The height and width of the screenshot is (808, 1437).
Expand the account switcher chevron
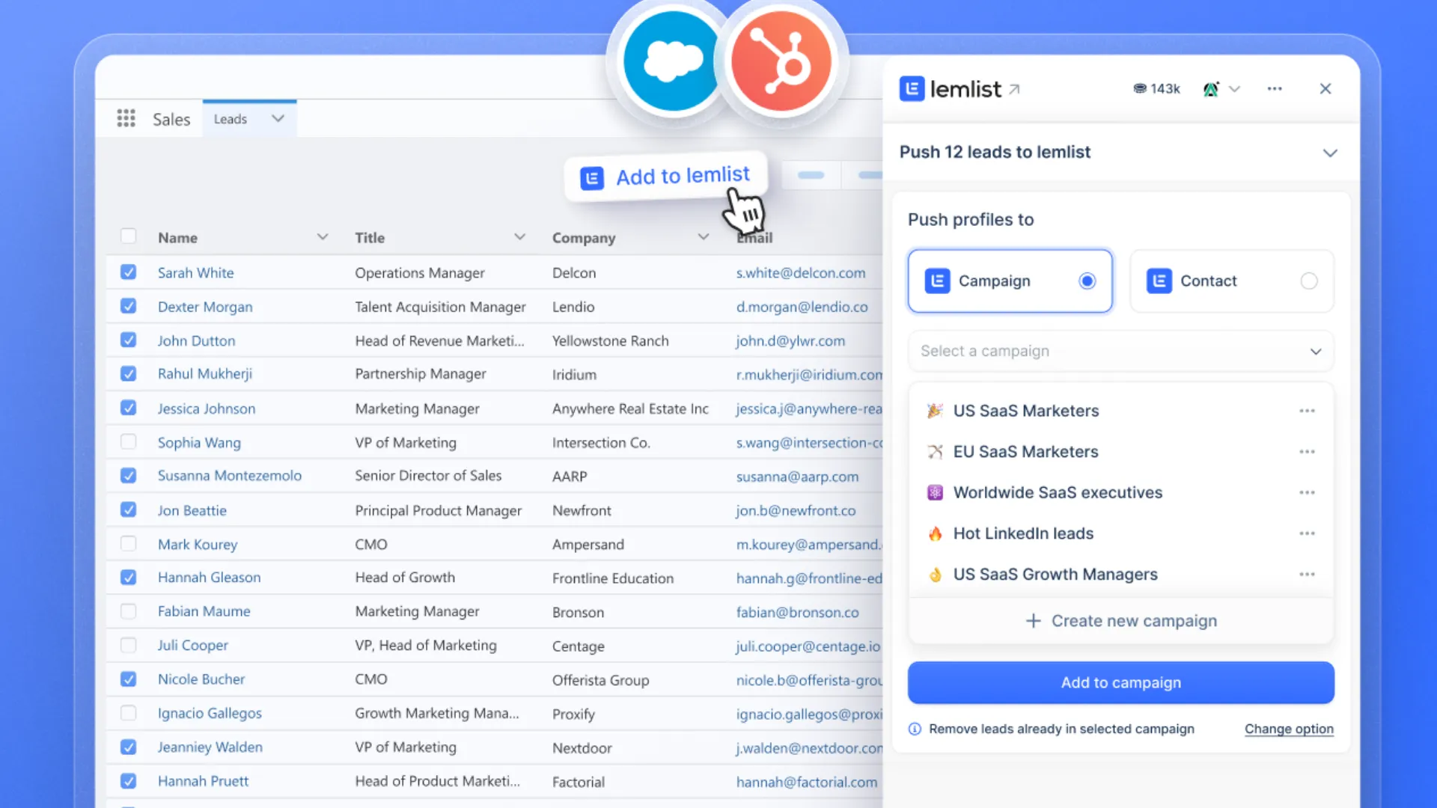click(1235, 89)
